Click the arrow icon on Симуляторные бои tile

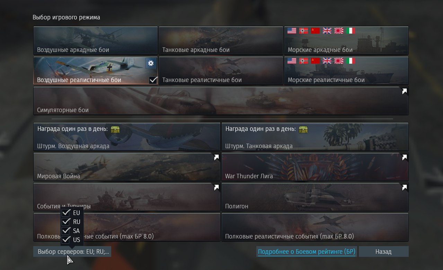(x=405, y=91)
